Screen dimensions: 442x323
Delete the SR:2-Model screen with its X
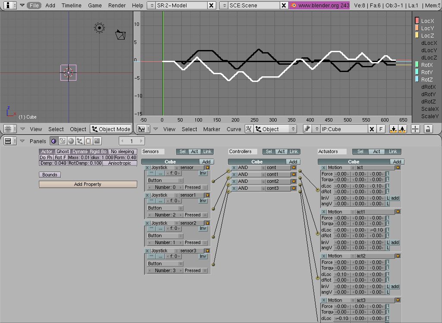coord(211,5)
